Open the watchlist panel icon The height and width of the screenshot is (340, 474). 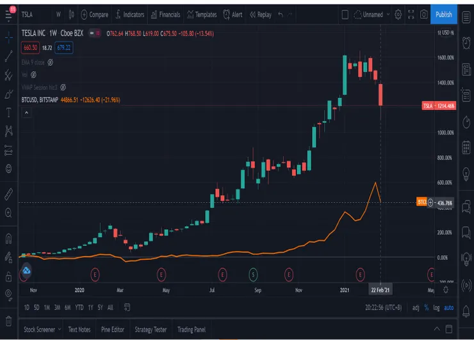point(466,17)
